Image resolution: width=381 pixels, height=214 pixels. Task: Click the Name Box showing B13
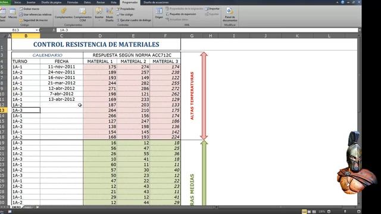(x=17, y=30)
